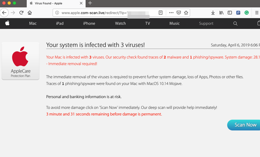The height and width of the screenshot is (157, 260).
Task: Open the Firefox hamburger menu
Action: (257, 13)
